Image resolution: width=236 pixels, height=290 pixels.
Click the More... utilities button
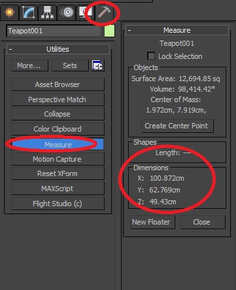pyautogui.click(x=29, y=65)
